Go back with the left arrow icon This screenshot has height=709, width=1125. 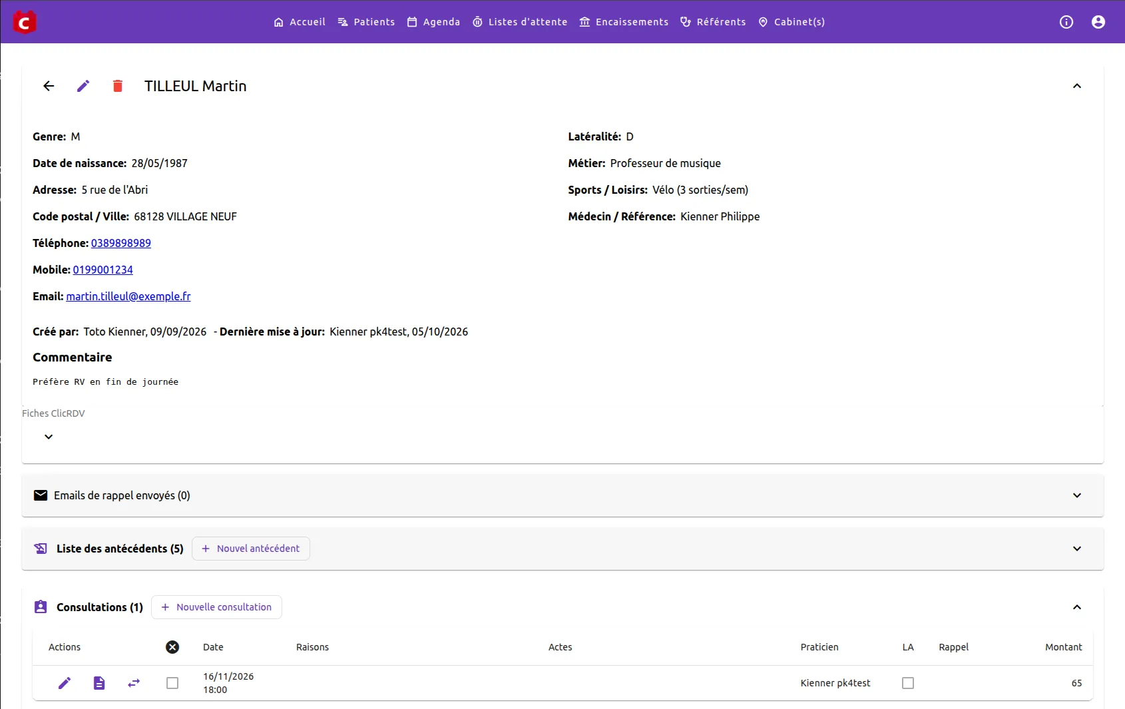(x=49, y=86)
